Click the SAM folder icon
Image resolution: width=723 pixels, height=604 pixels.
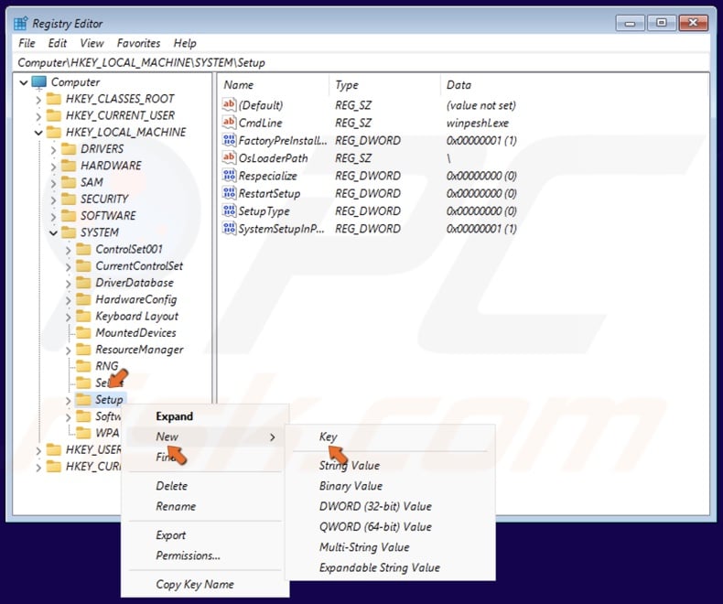[69, 182]
